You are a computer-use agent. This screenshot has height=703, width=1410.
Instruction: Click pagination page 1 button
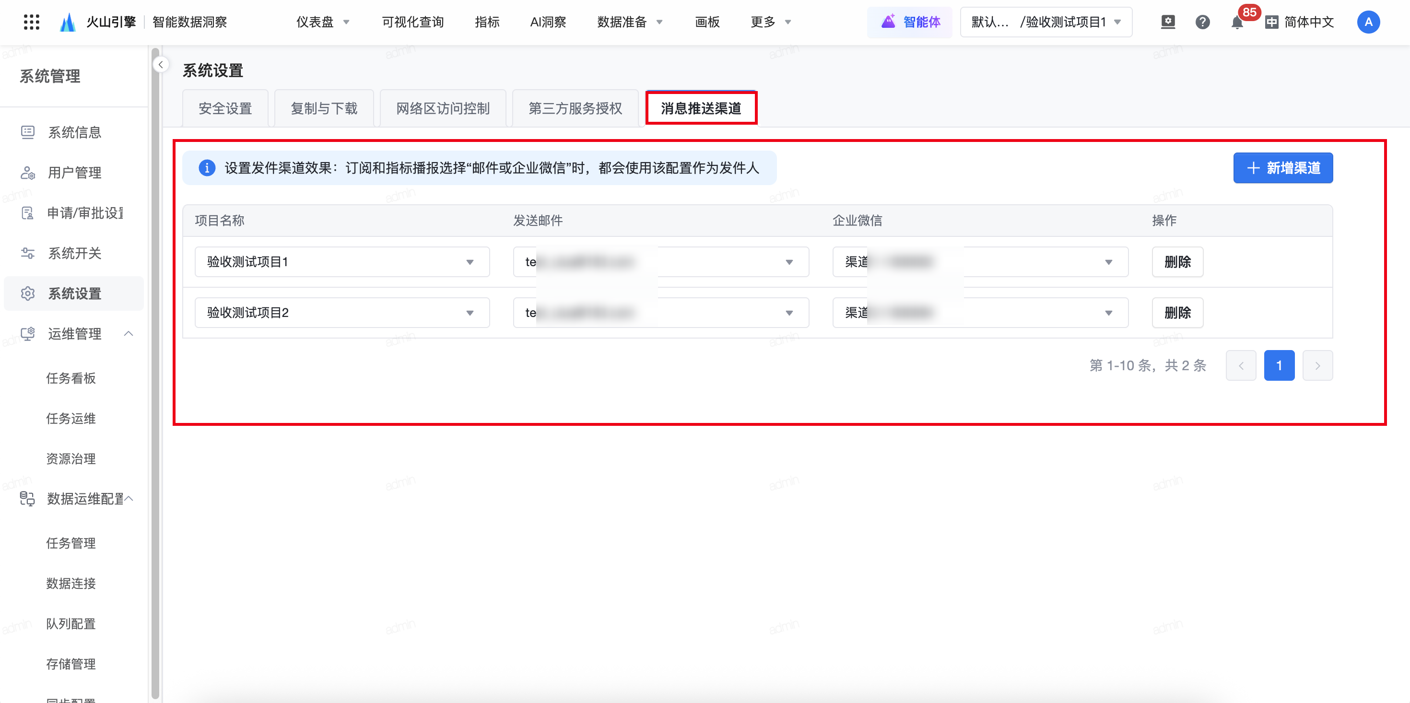click(x=1279, y=365)
